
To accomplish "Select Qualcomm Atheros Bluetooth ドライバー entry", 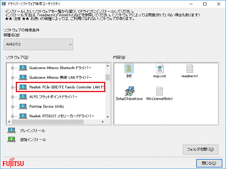I will tap(60, 68).
